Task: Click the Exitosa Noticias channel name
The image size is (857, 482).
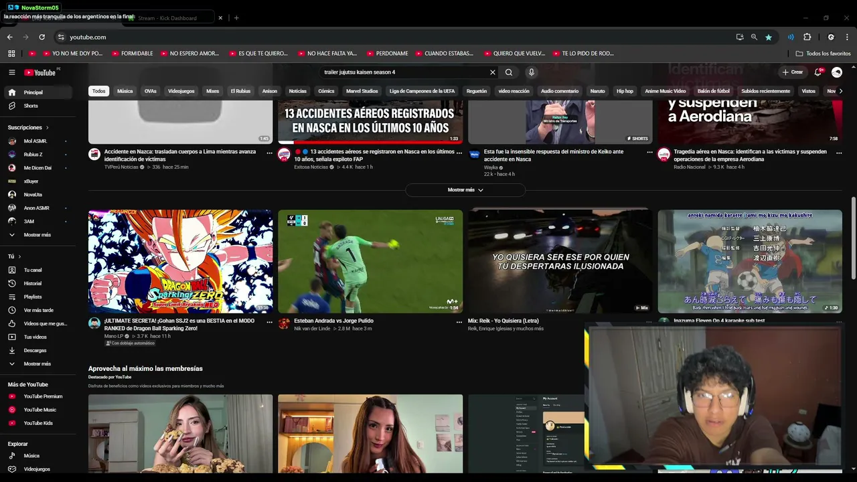Action: 311,167
